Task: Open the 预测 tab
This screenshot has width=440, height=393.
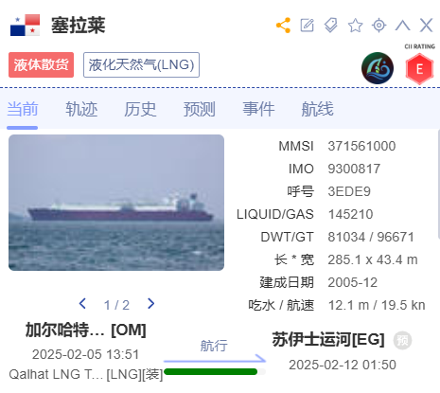Action: tap(200, 109)
